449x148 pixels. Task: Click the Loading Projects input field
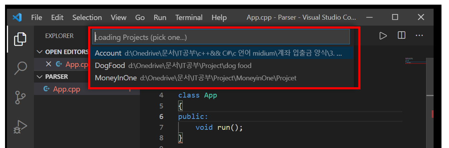click(x=221, y=37)
